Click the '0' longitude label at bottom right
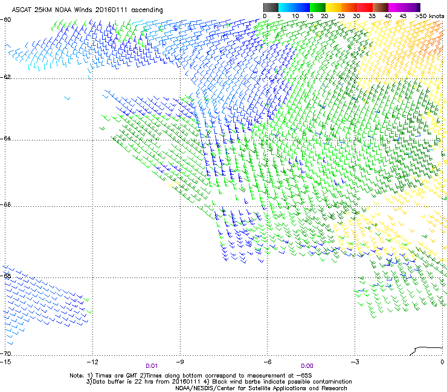447x392 pixels. tap(442, 362)
